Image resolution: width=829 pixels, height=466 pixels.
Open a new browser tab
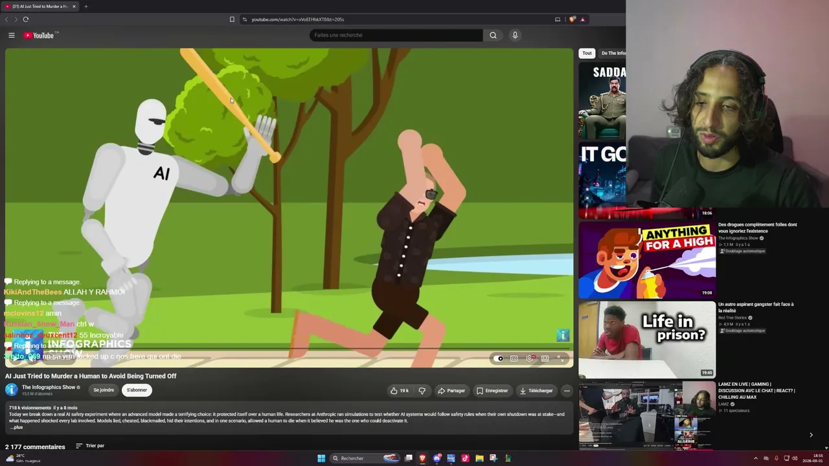click(x=85, y=6)
